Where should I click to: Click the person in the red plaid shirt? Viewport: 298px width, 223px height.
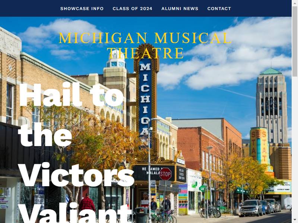[x=87, y=204]
